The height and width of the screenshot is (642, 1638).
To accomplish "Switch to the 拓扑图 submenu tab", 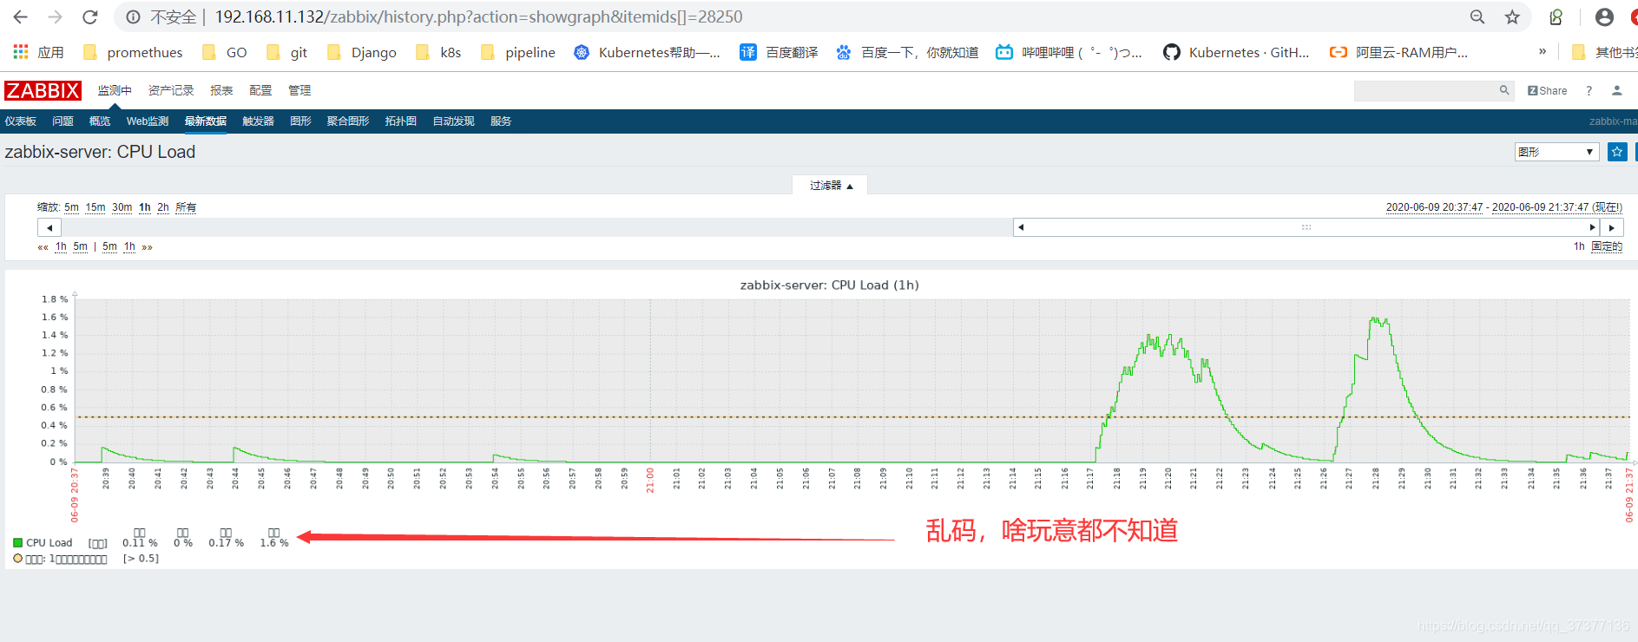I will (x=401, y=121).
